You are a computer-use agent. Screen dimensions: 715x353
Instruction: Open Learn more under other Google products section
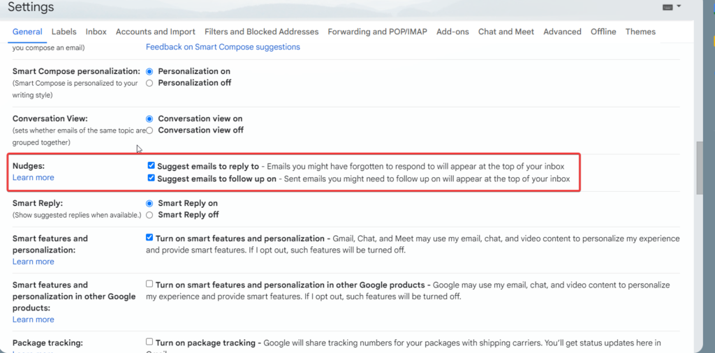coord(34,320)
